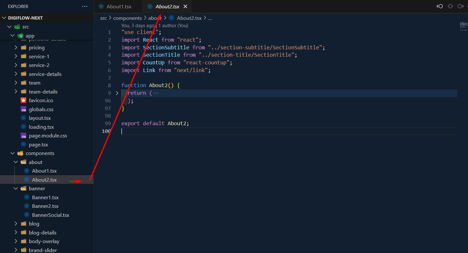Click 'next/link' import string on line 6
Screen dimensions: 468x253
tap(191, 70)
